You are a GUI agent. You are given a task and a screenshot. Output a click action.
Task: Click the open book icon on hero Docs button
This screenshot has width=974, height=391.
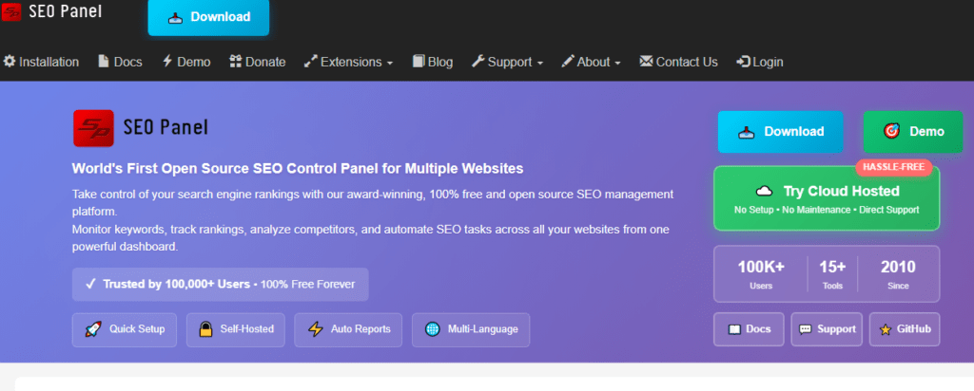[734, 329]
